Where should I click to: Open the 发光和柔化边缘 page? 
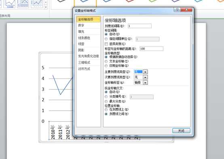89,56
